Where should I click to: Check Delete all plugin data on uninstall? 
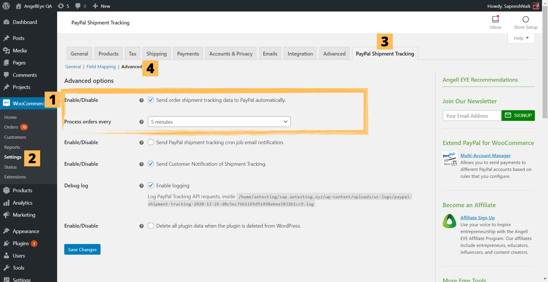[x=151, y=226]
